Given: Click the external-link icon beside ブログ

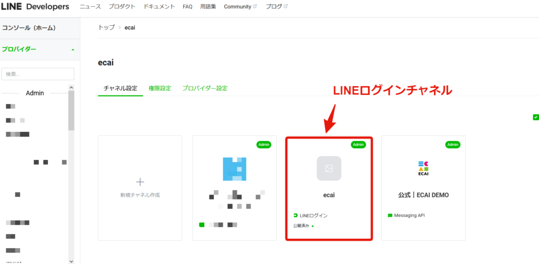Looking at the screenshot, I should click(286, 6).
